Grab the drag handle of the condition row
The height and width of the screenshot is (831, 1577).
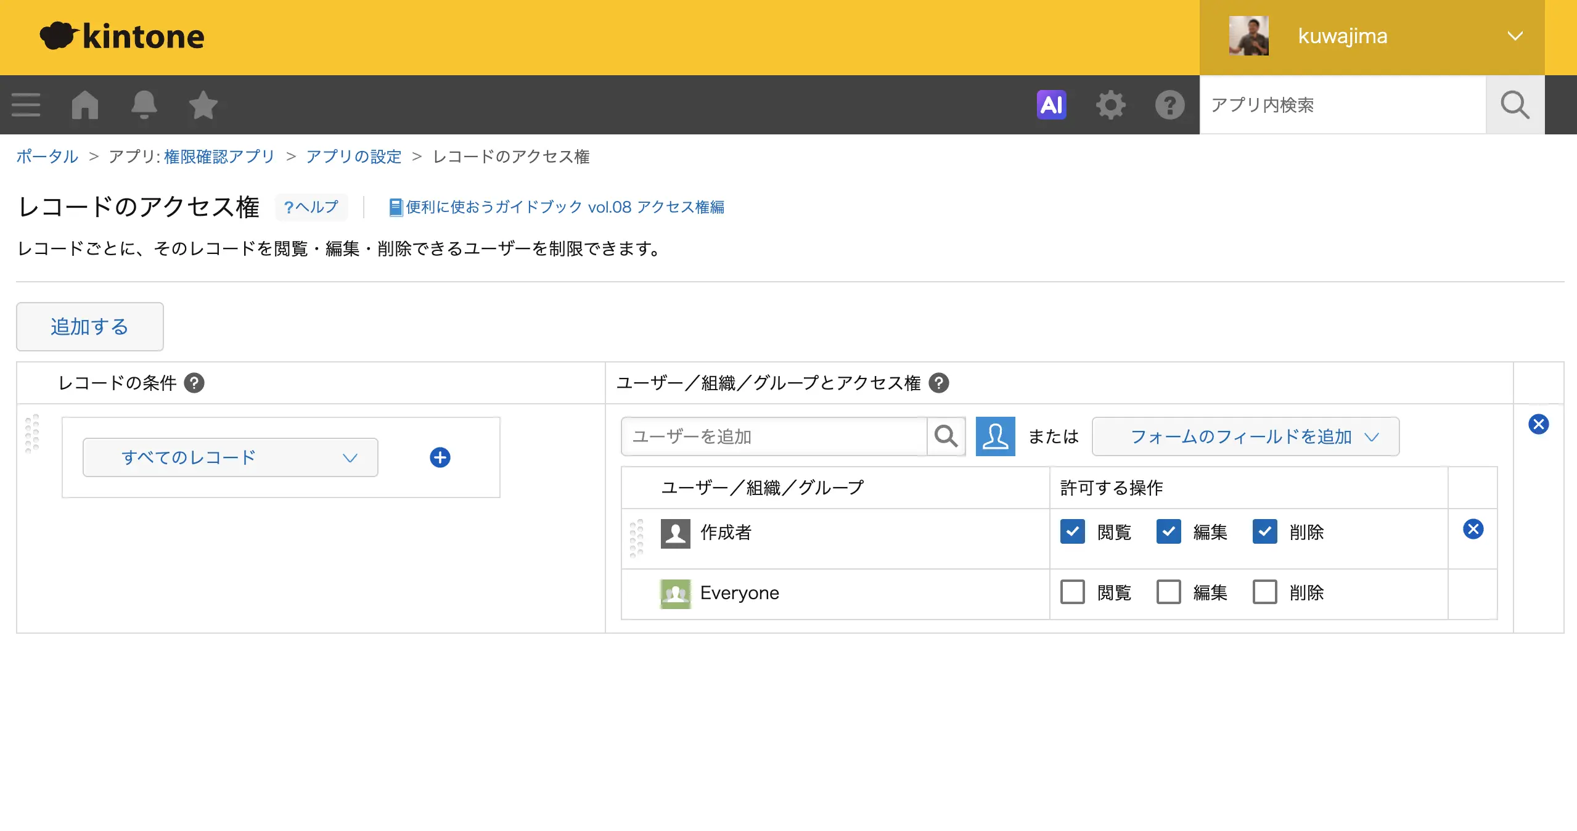(x=32, y=433)
